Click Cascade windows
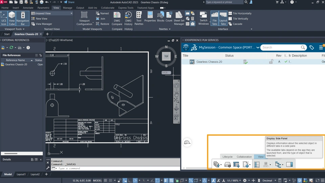This screenshot has height=183, width=325. point(235,24)
